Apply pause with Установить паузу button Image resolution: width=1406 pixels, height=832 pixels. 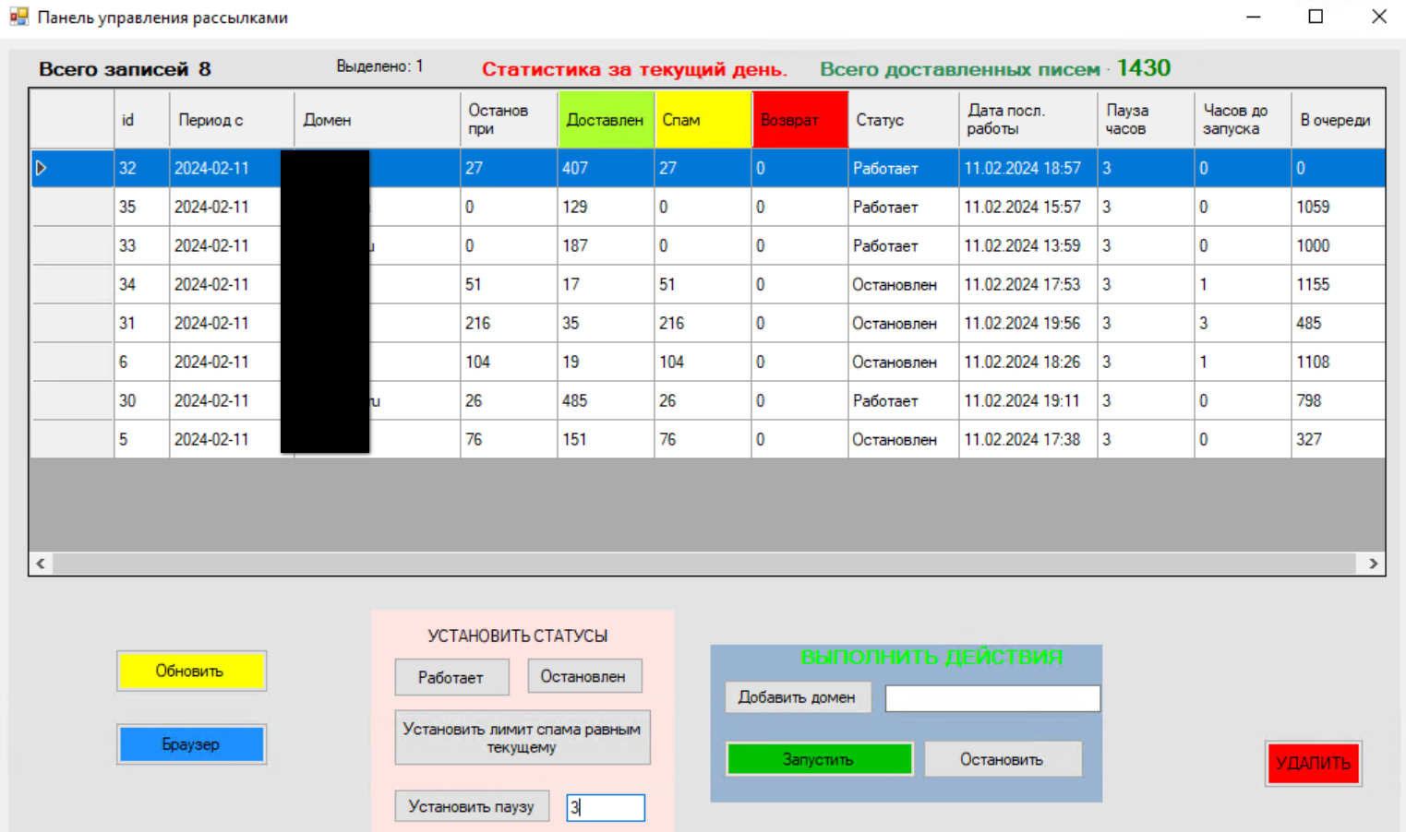click(x=472, y=805)
